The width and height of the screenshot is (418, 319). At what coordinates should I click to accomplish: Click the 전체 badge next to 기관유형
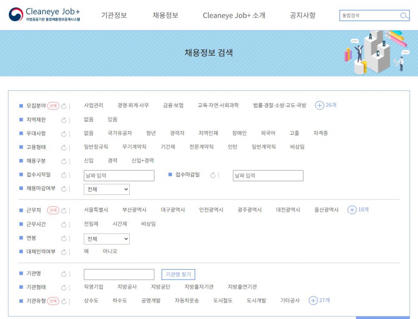(53, 301)
